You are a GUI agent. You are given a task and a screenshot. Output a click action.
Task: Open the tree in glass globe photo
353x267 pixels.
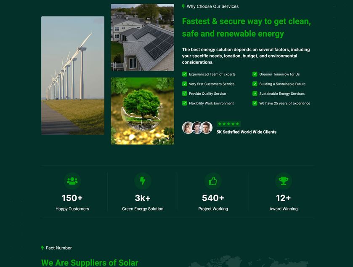coord(143,111)
